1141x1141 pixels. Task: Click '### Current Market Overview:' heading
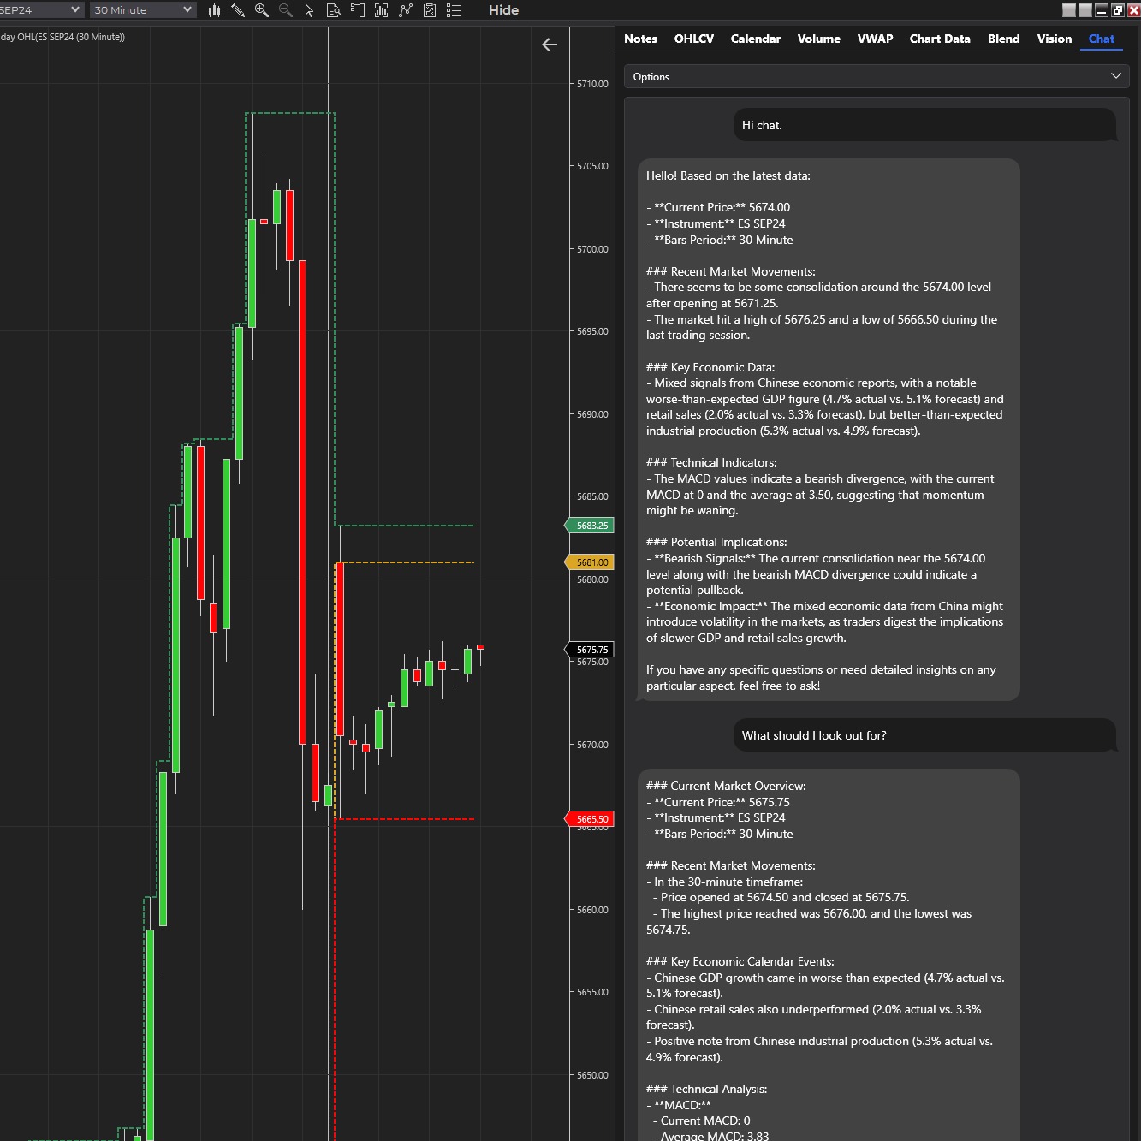(x=726, y=786)
